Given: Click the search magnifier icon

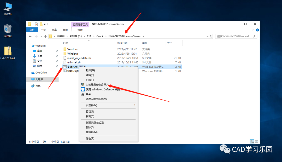Looking at the screenshot, I should click(x=254, y=36).
